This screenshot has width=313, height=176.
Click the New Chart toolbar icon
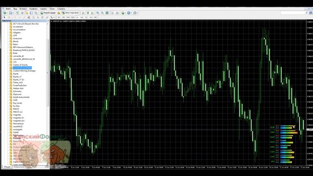click(x=5, y=13)
